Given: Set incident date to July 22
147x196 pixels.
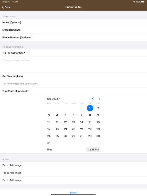Looking at the screenshot, I should [x=90, y=129].
